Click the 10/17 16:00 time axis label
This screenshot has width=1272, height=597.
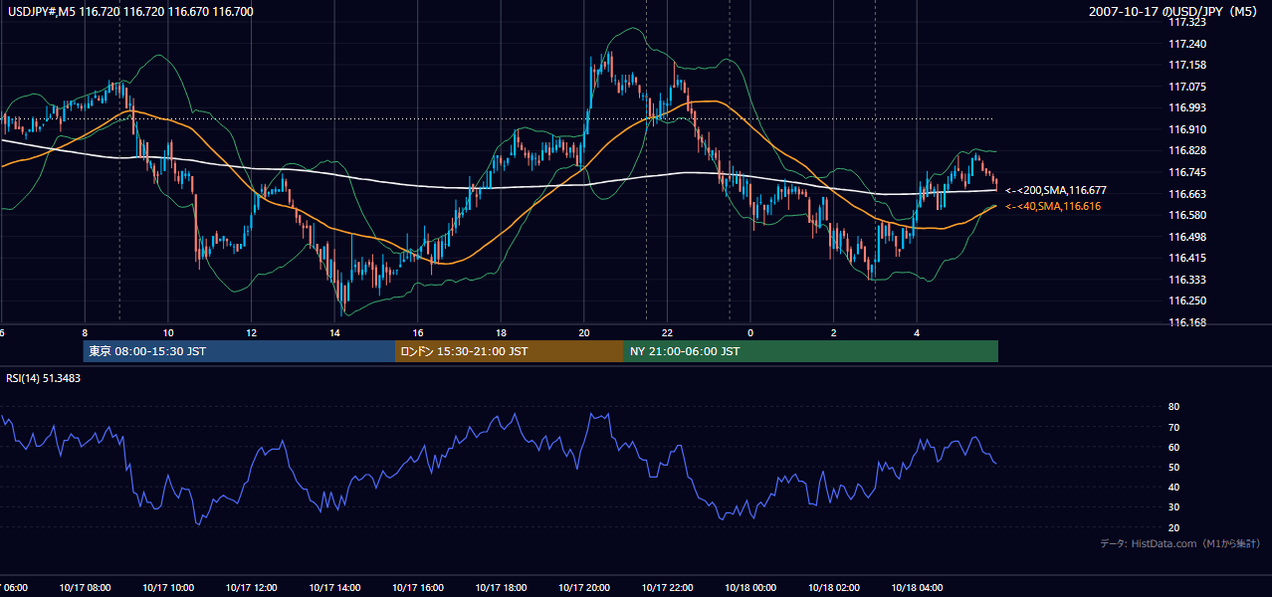[x=417, y=588]
